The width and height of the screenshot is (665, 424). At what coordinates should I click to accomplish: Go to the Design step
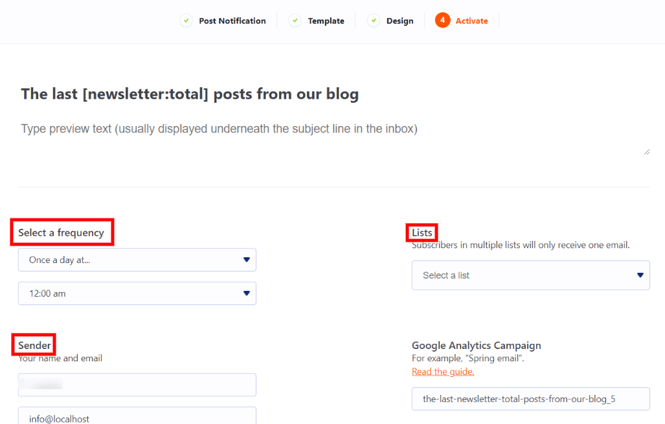click(x=400, y=21)
